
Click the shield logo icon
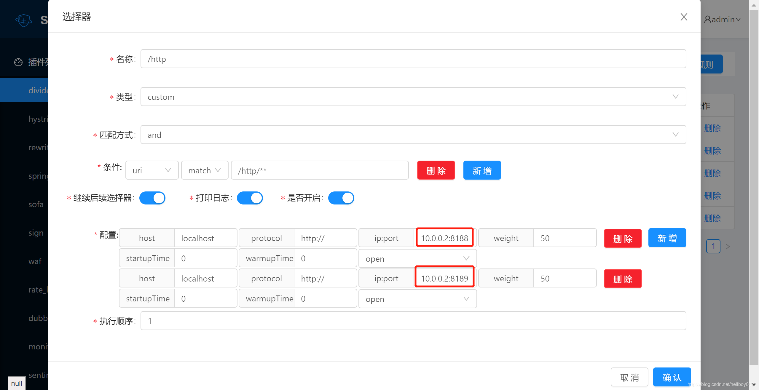(23, 20)
